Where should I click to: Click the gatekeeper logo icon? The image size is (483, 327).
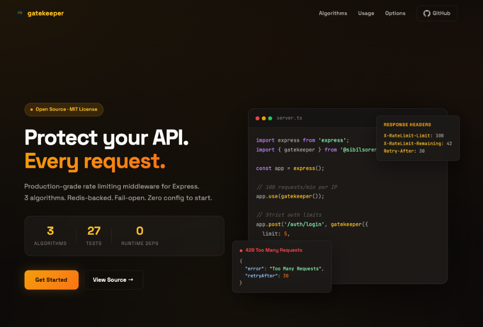tap(20, 13)
